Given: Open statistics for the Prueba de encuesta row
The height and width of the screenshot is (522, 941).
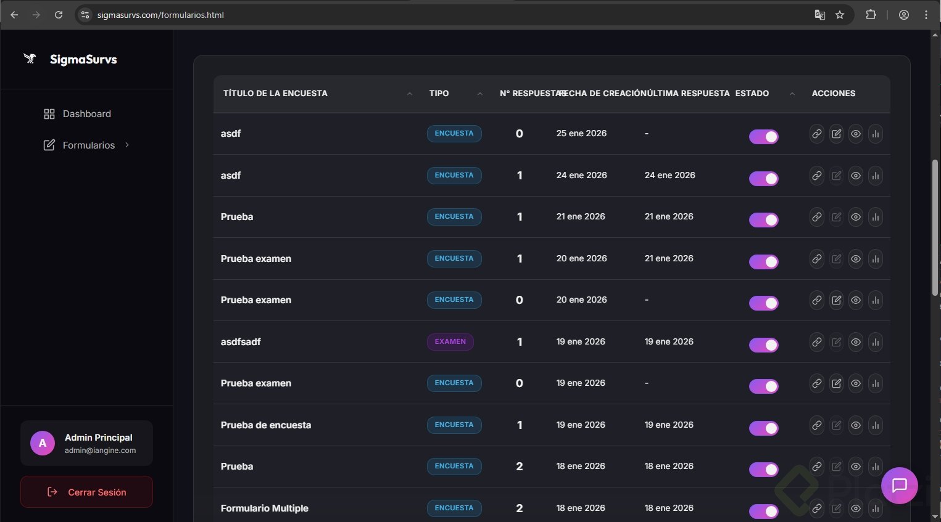Looking at the screenshot, I should [875, 425].
